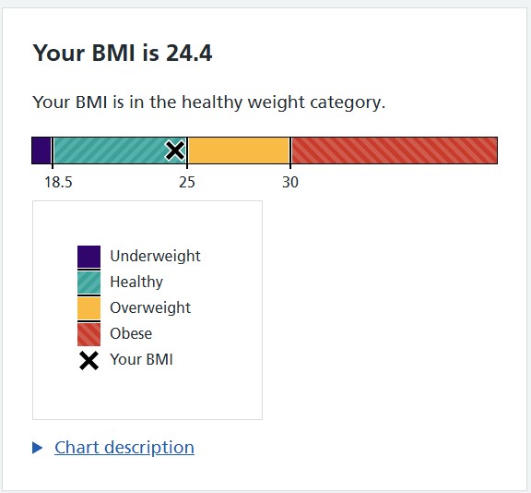Click the purple Underweight legend swatch

coord(88,257)
